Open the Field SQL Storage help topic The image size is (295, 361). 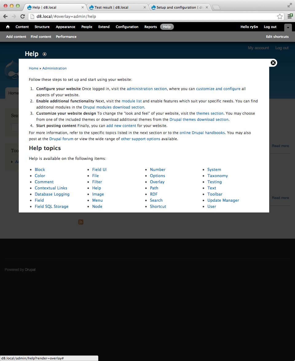pos(52,207)
